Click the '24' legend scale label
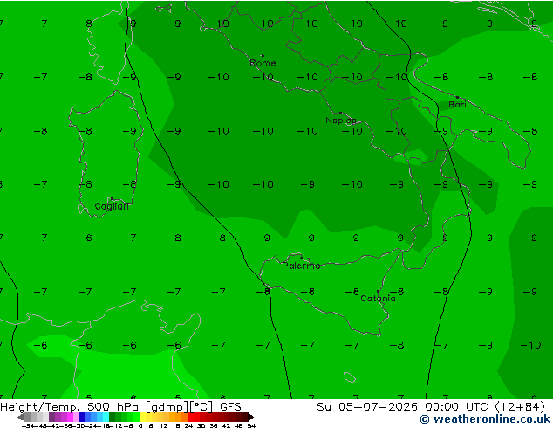553x428 pixels. (x=188, y=425)
